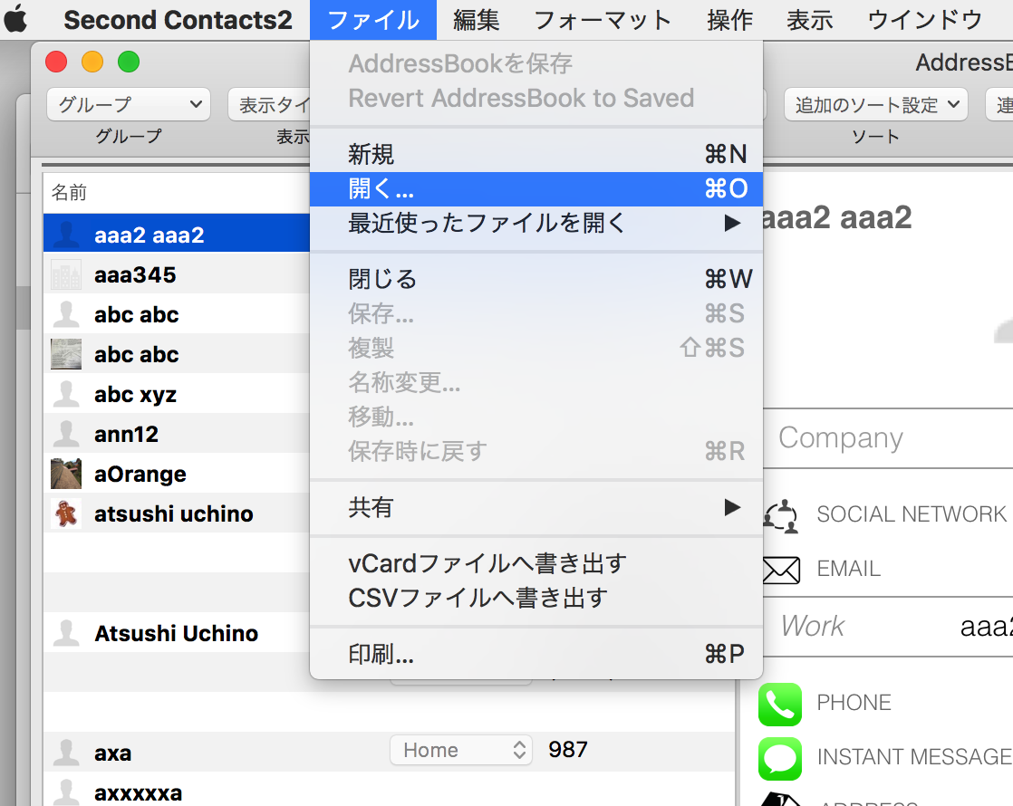Expand 最近使ったファイルを開く submenu
1013x806 pixels.
tap(536, 224)
